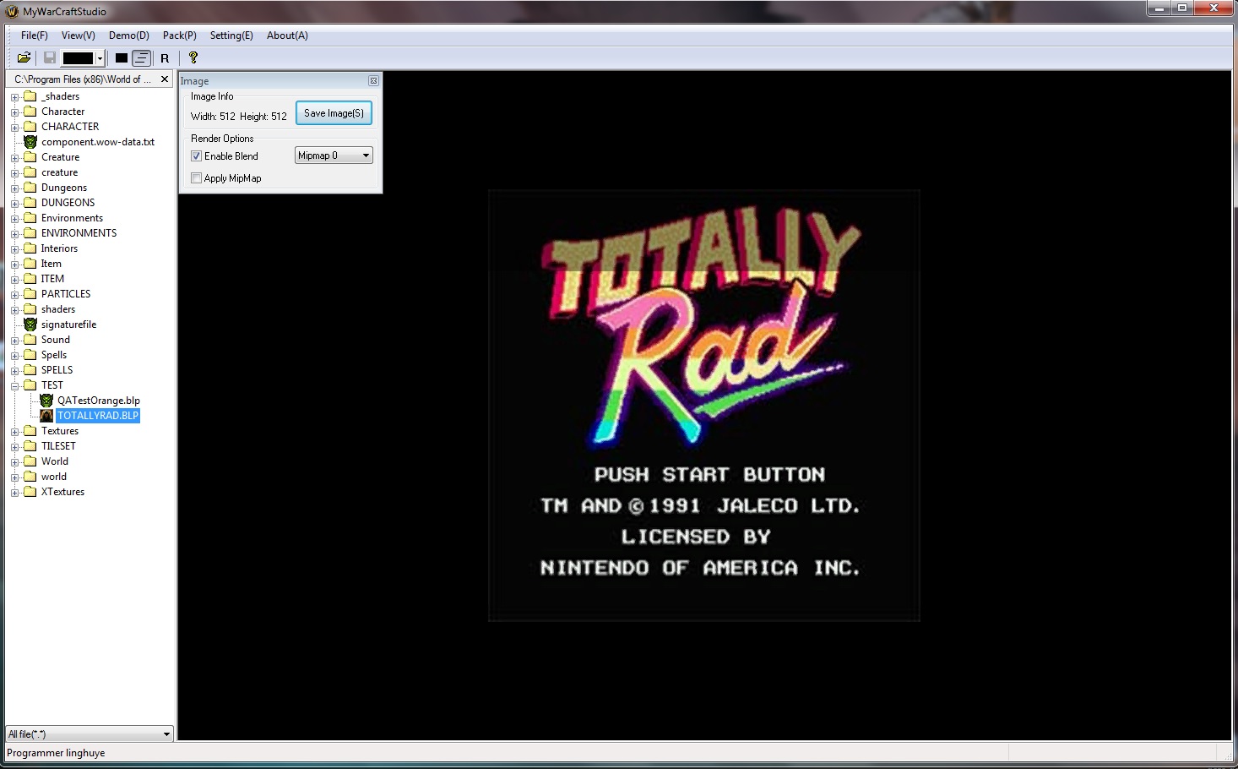1238x769 pixels.
Task: Click the lowercase world folder icon
Action: tap(30, 477)
